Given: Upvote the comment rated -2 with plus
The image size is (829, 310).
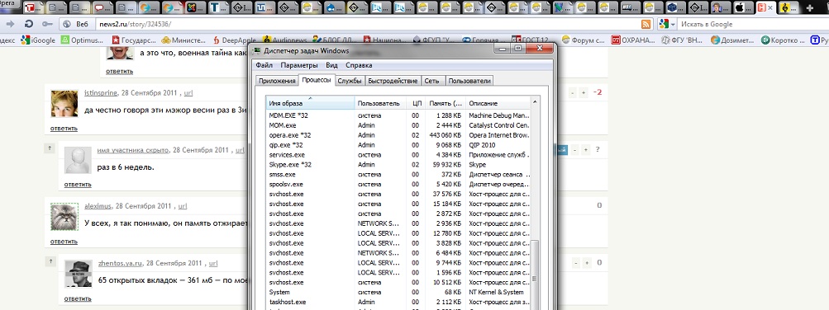Looking at the screenshot, I should (x=584, y=93).
